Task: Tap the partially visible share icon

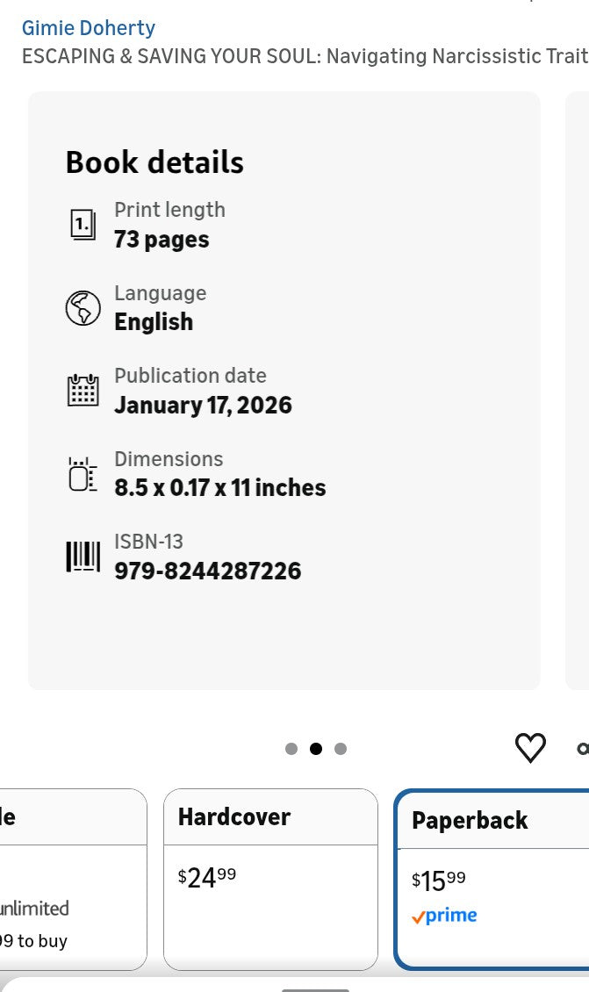Action: 582,749
